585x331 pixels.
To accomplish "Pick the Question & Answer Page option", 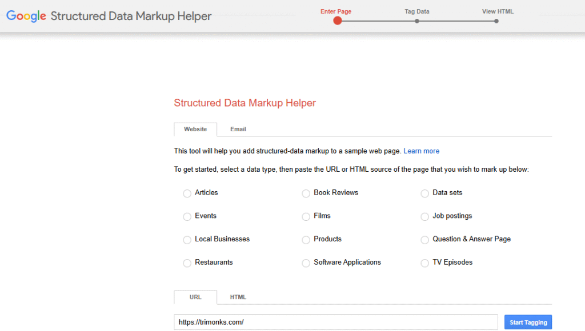I will click(424, 240).
